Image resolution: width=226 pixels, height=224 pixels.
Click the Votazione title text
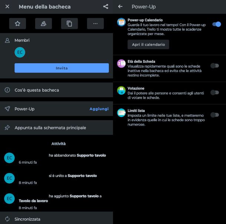pos(136,88)
